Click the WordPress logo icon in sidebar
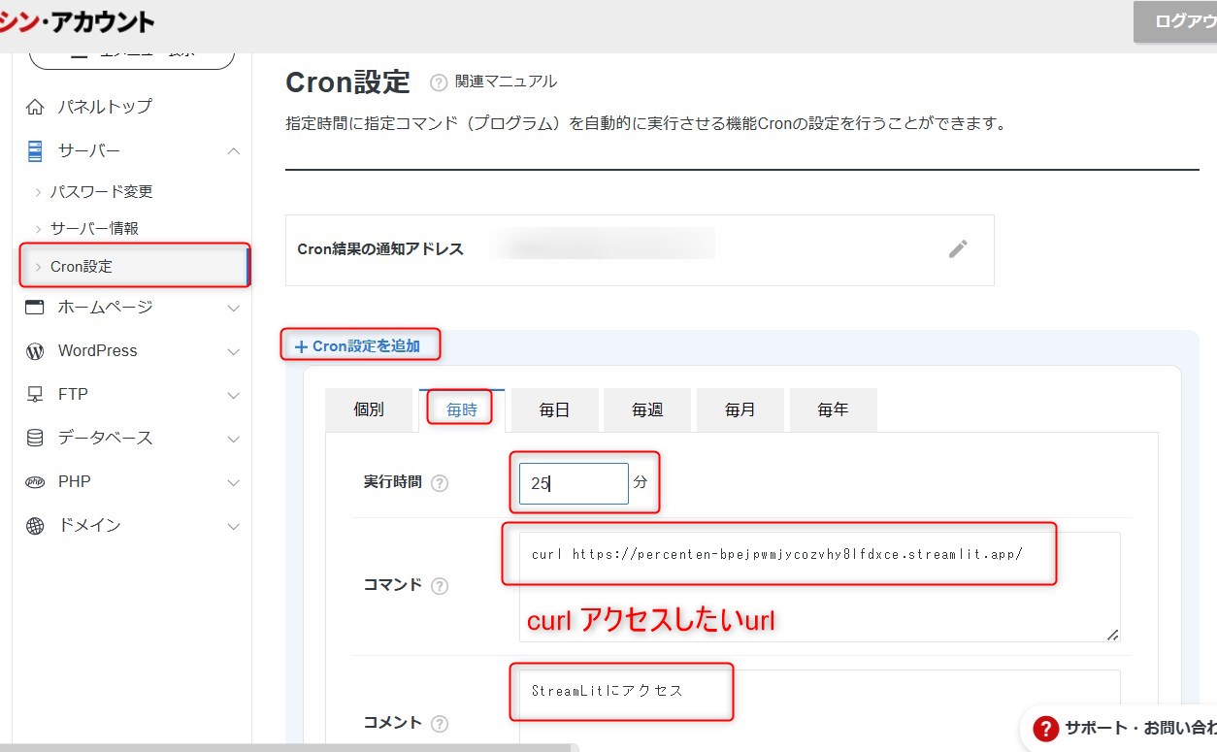Screen dimensions: 1217x752 tap(35, 351)
